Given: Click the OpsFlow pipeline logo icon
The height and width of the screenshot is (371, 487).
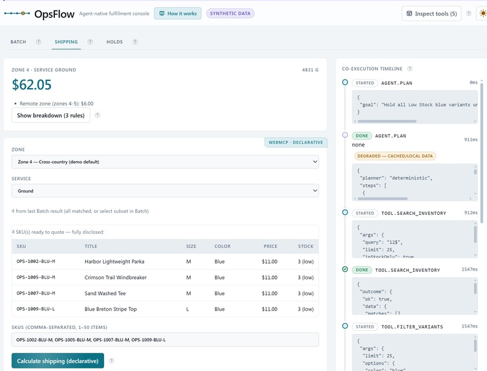Looking at the screenshot, I should [17, 14].
